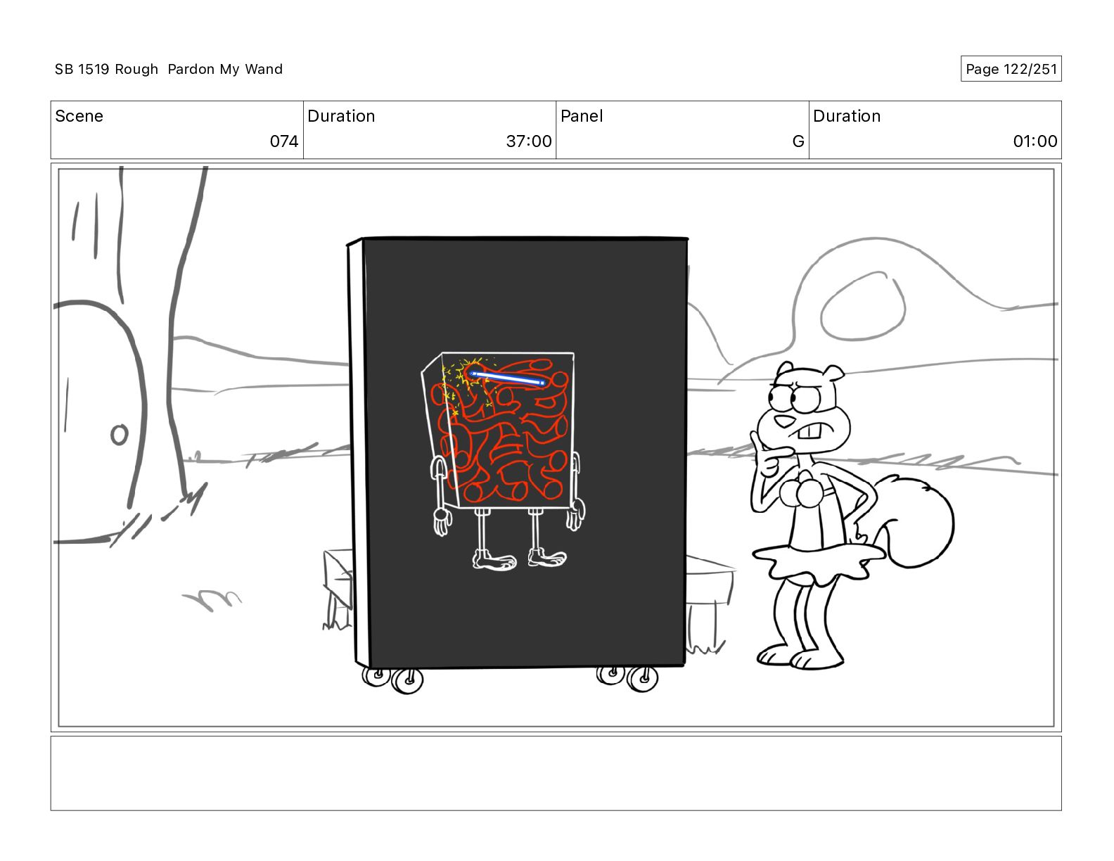1114x861 pixels.
Task: Click the storyboard panel drawing
Action: click(x=556, y=447)
